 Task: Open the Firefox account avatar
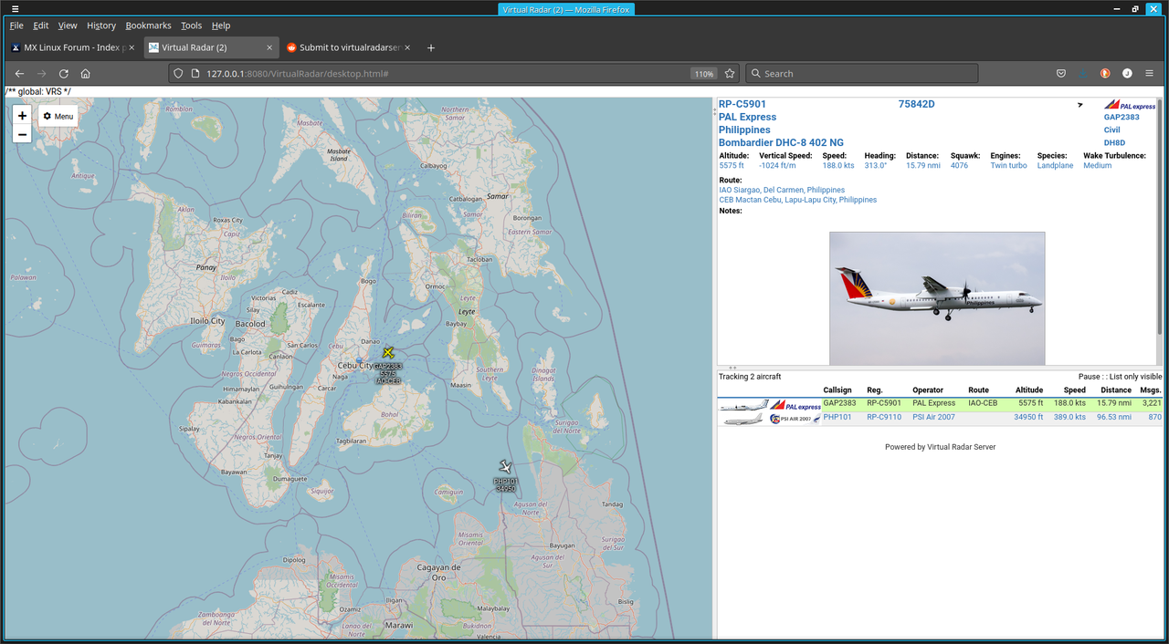coord(1127,74)
